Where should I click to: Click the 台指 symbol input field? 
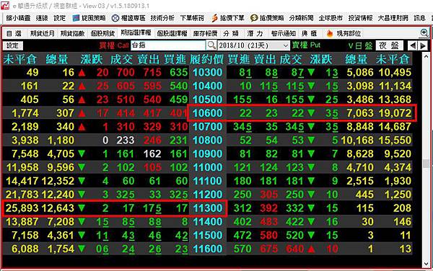168,45
